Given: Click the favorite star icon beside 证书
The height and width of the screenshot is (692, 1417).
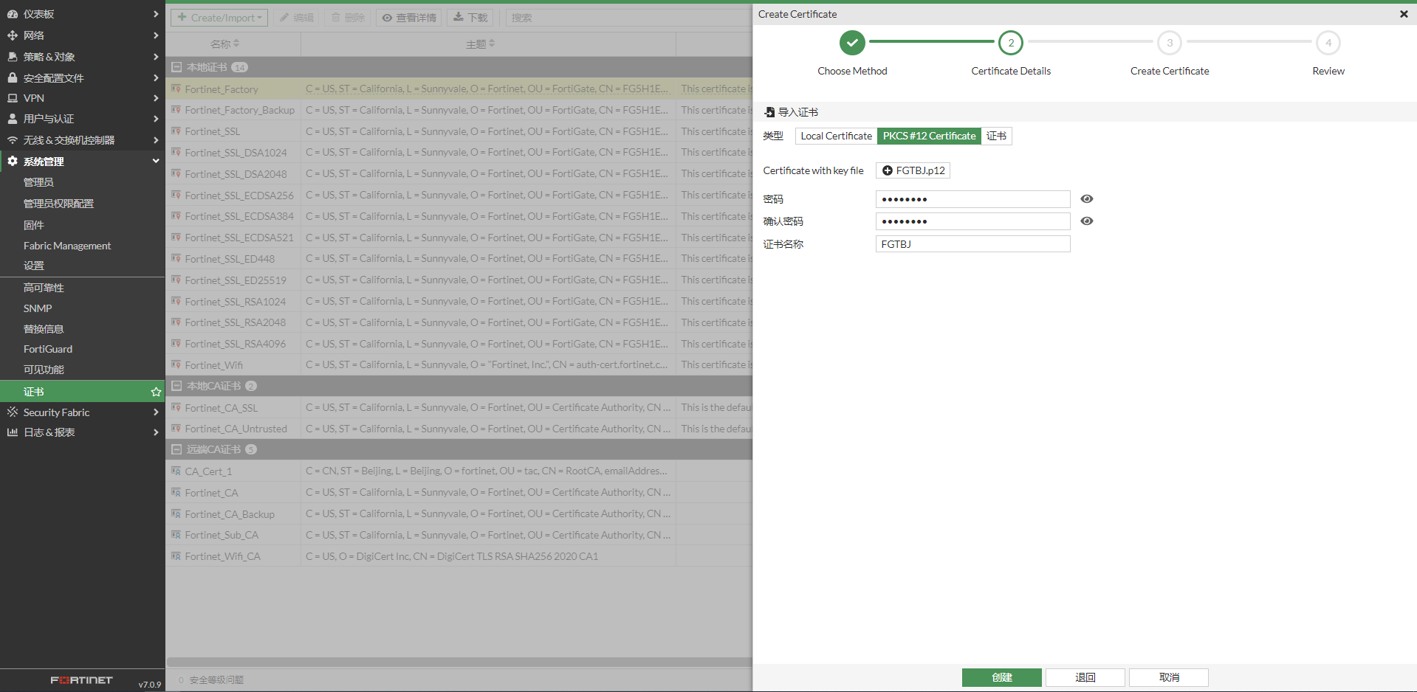Looking at the screenshot, I should point(156,392).
